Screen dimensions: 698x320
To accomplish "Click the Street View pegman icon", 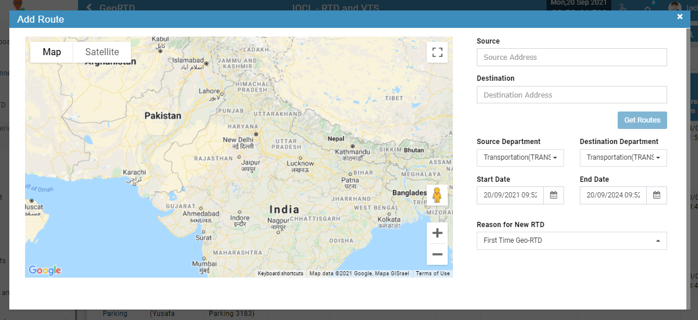I will tap(437, 195).
